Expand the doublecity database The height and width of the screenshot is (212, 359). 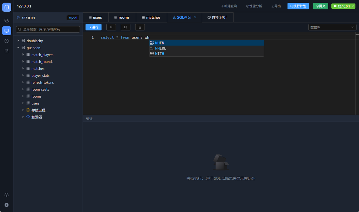pos(18,41)
